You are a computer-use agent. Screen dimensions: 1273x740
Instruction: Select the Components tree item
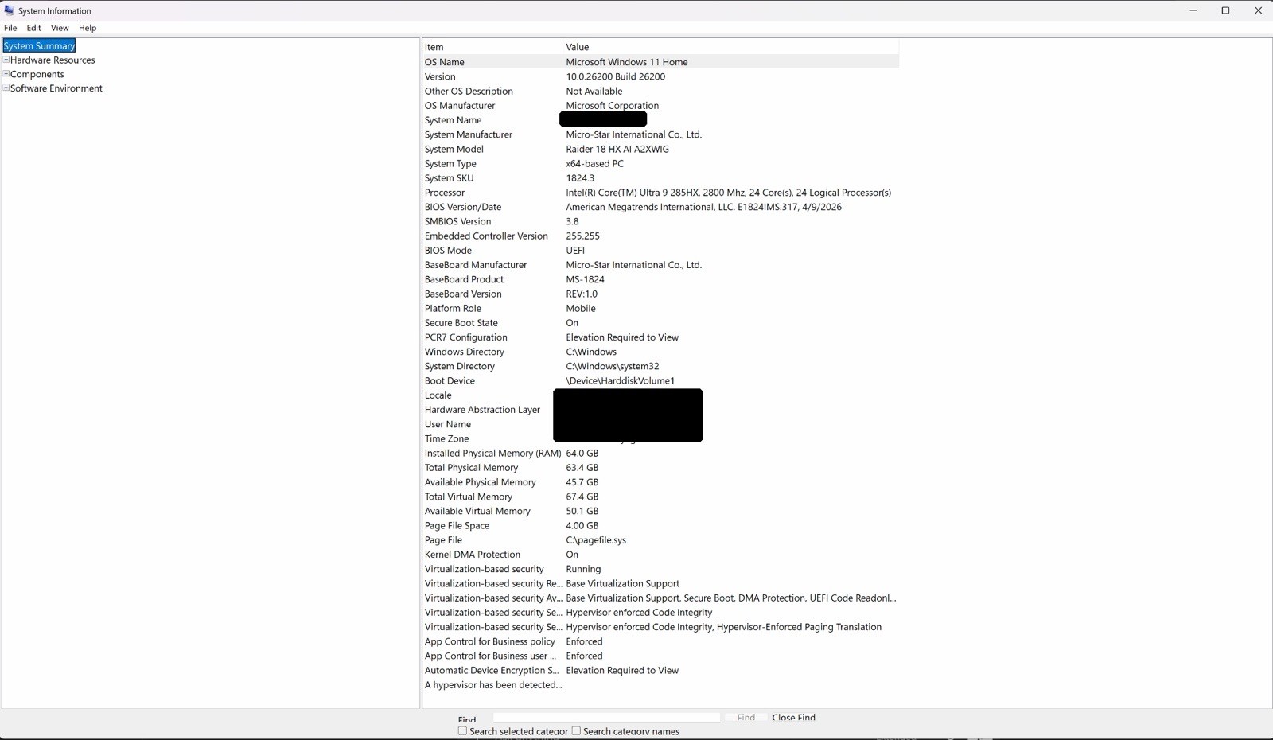(37, 75)
